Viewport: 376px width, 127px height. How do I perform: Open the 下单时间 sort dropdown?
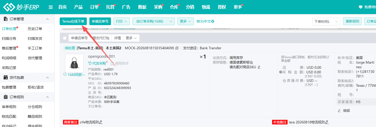326,22
